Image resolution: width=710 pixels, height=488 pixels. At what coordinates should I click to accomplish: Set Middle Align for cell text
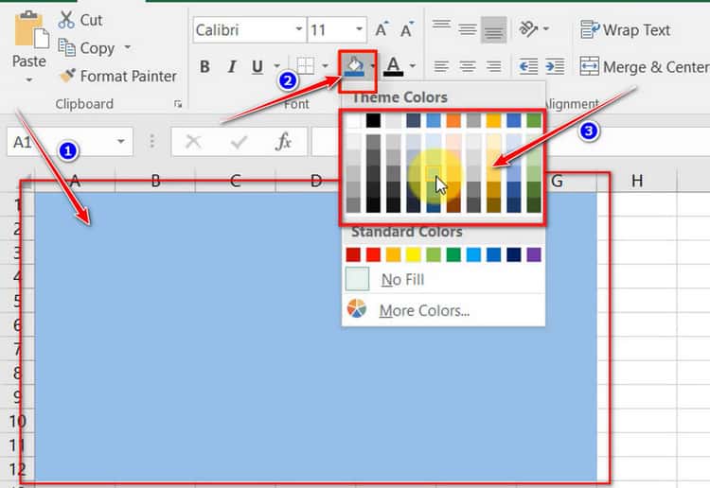(x=468, y=29)
